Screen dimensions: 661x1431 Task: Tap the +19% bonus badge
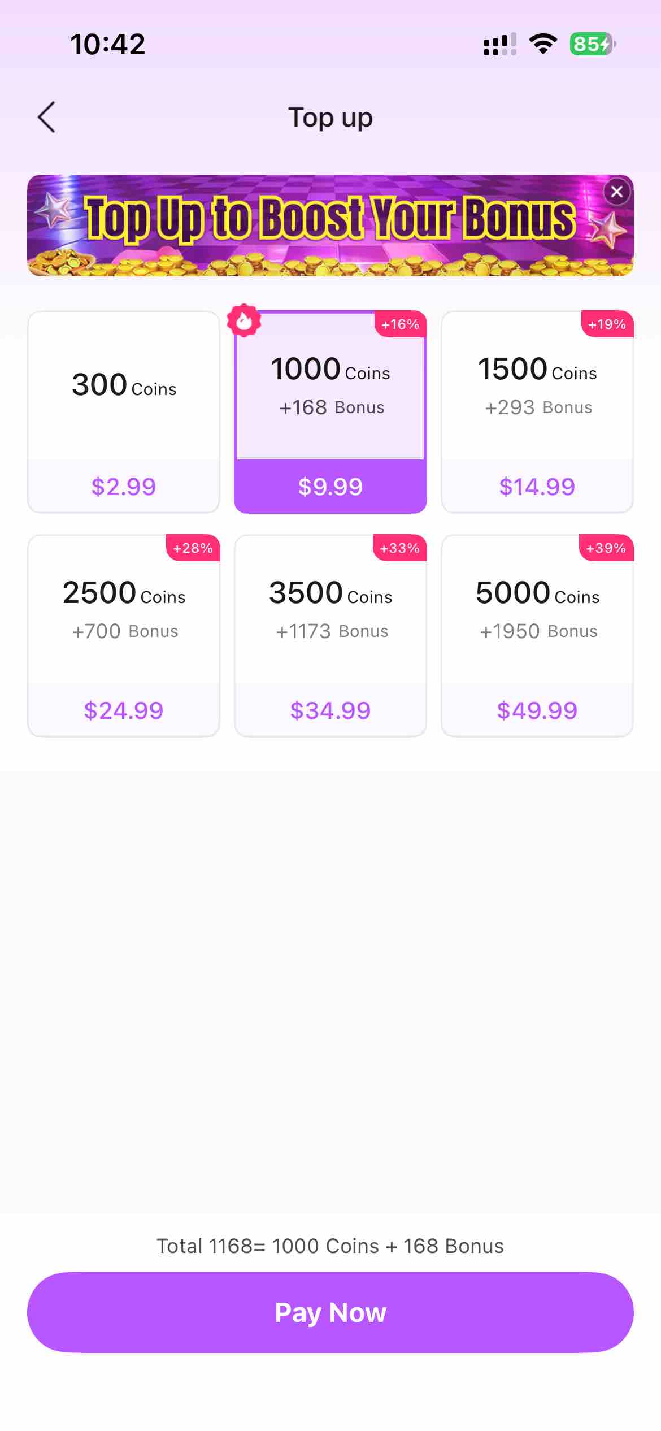tap(607, 324)
